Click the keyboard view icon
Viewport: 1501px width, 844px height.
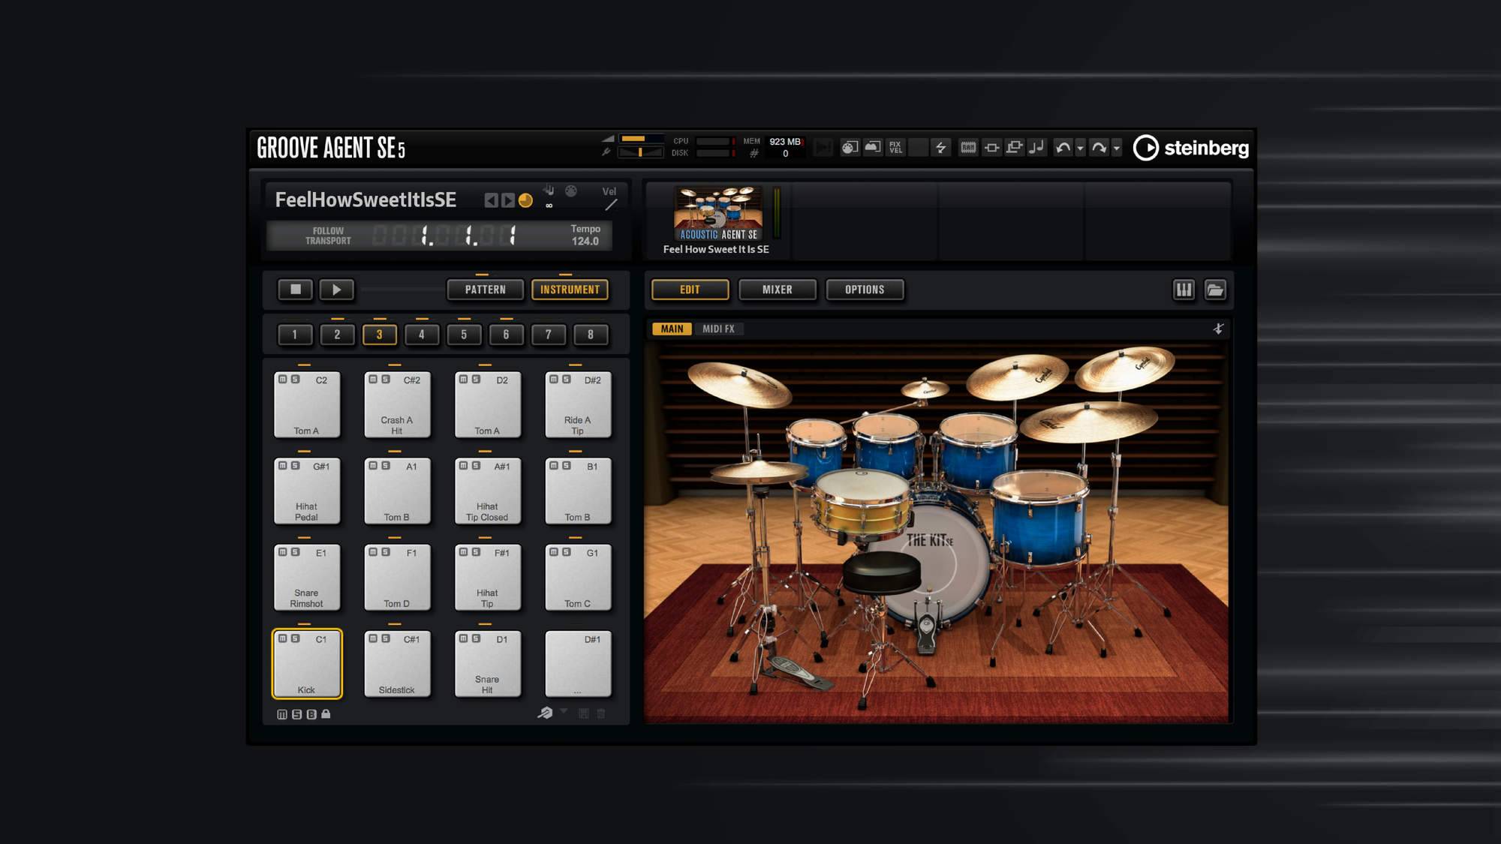pos(1184,290)
